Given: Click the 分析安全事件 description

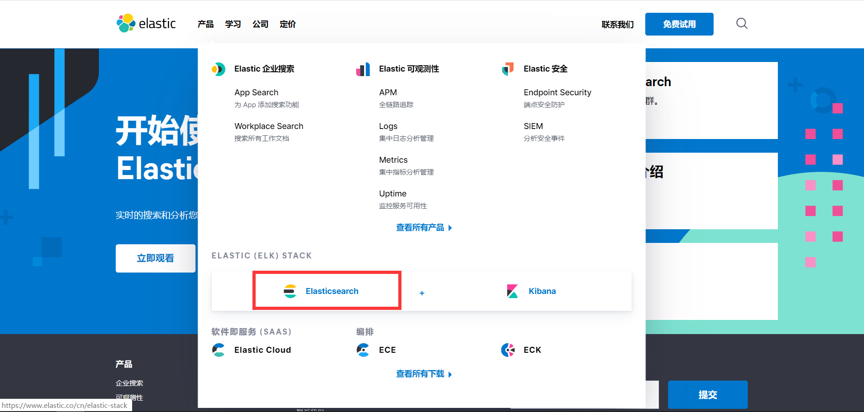Looking at the screenshot, I should pos(544,139).
